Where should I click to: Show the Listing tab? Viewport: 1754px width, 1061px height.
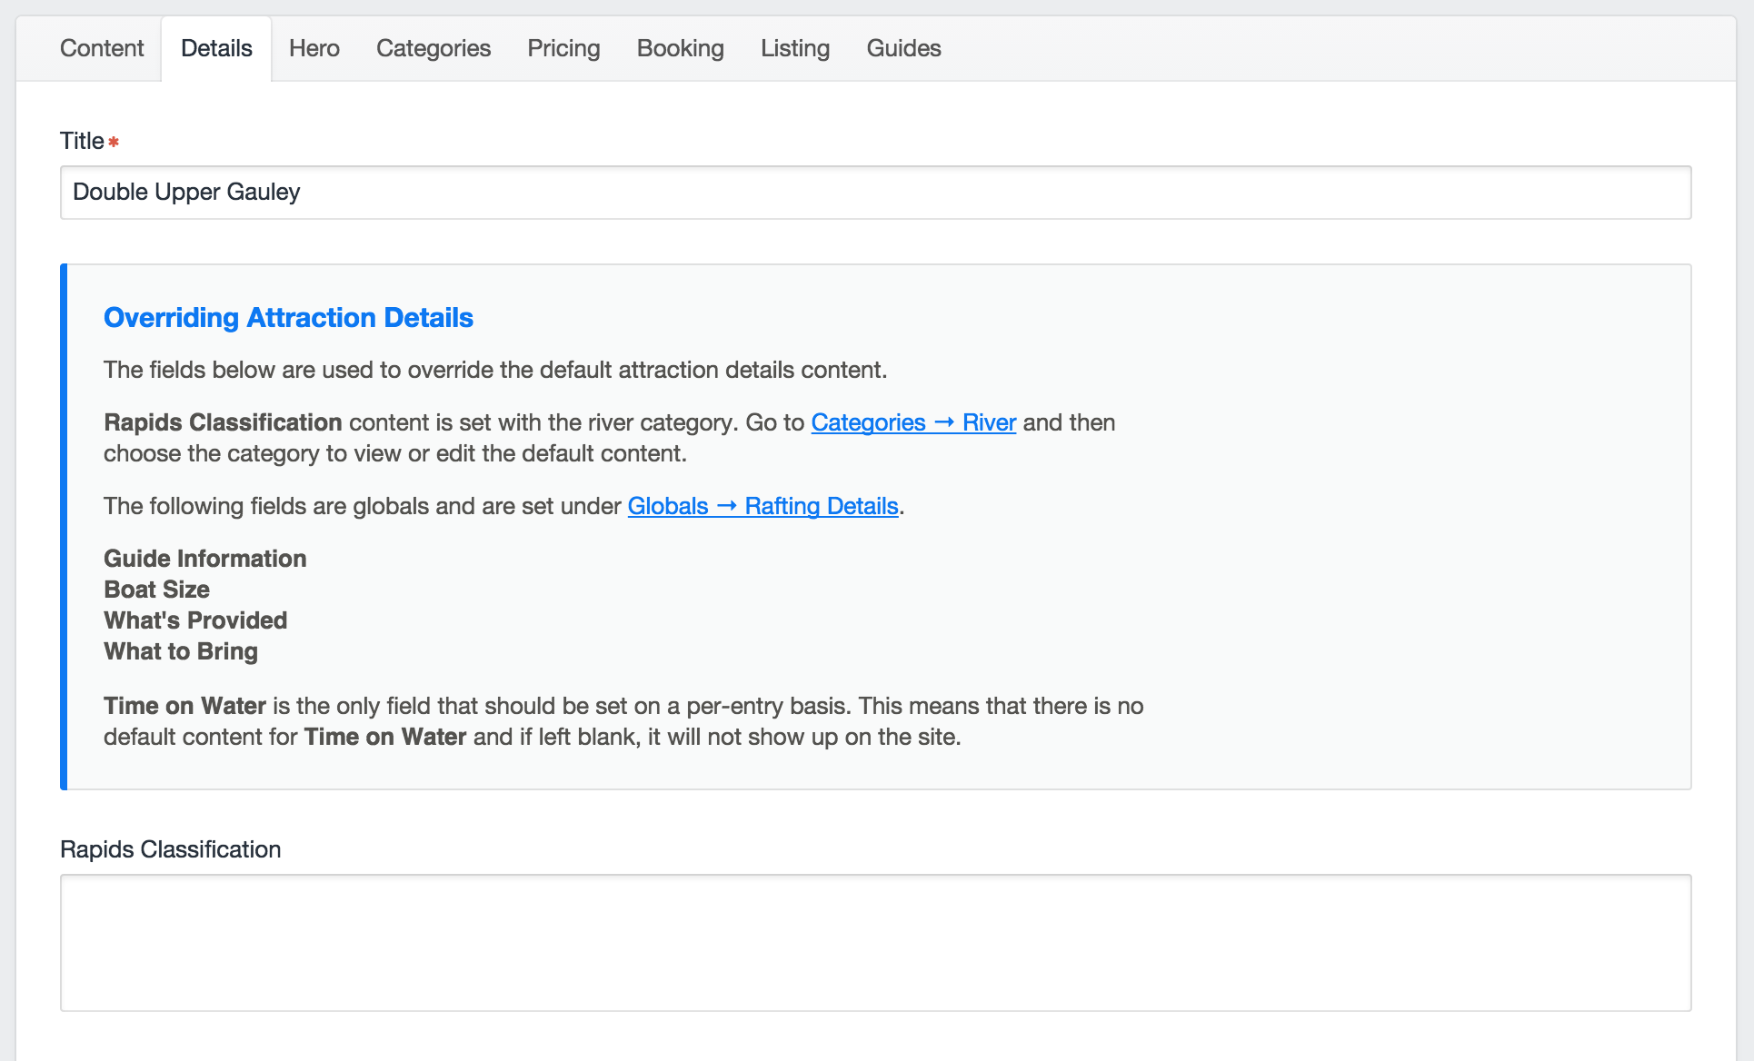click(x=795, y=48)
